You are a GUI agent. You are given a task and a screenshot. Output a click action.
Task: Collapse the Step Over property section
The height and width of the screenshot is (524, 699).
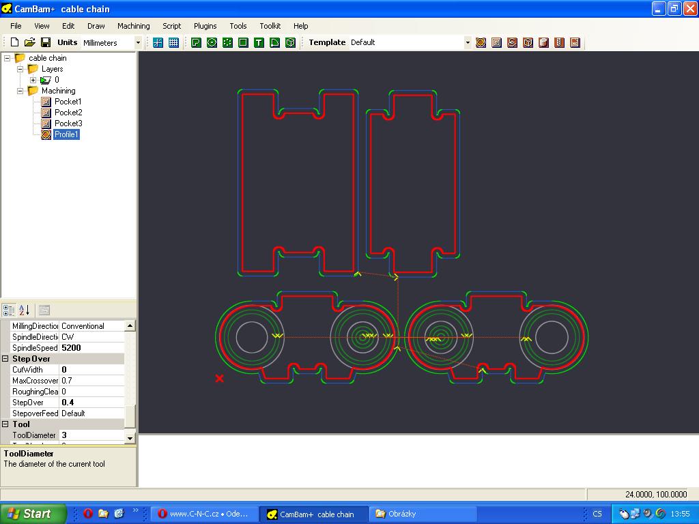tap(5, 359)
